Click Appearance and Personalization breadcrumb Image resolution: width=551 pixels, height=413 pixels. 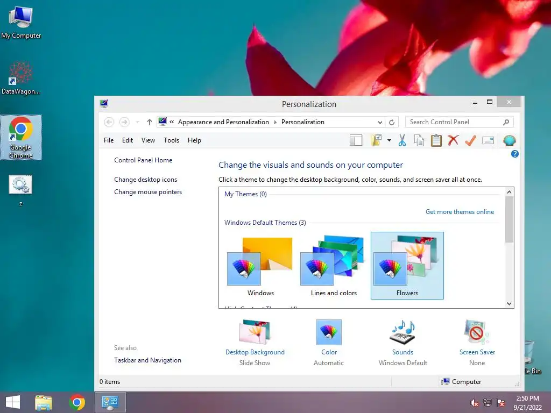tap(223, 122)
